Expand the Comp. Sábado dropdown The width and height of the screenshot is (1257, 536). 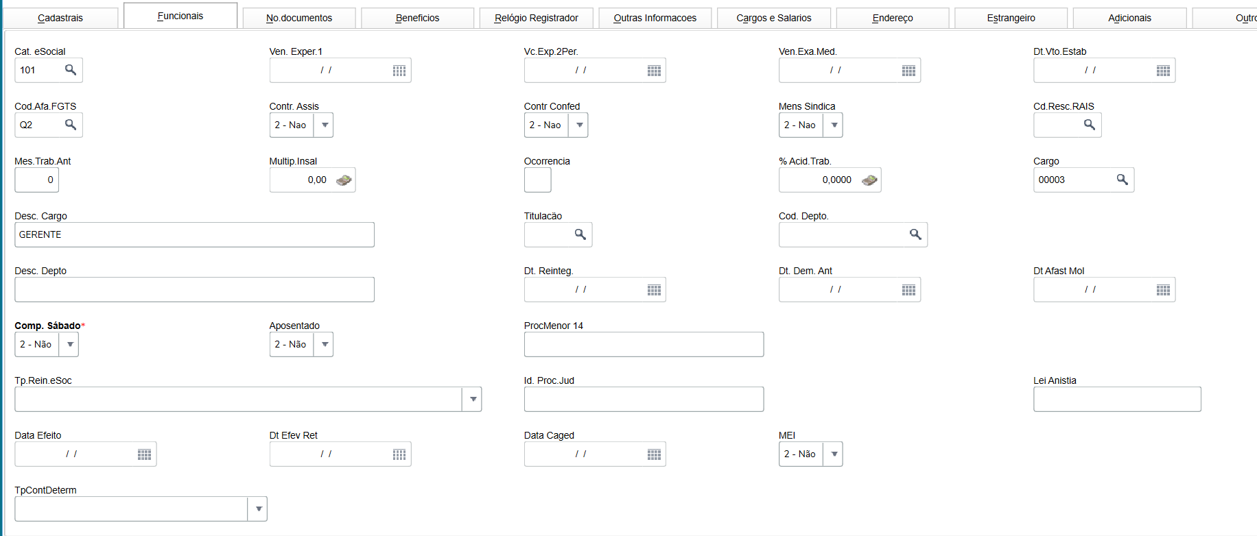pyautogui.click(x=70, y=345)
